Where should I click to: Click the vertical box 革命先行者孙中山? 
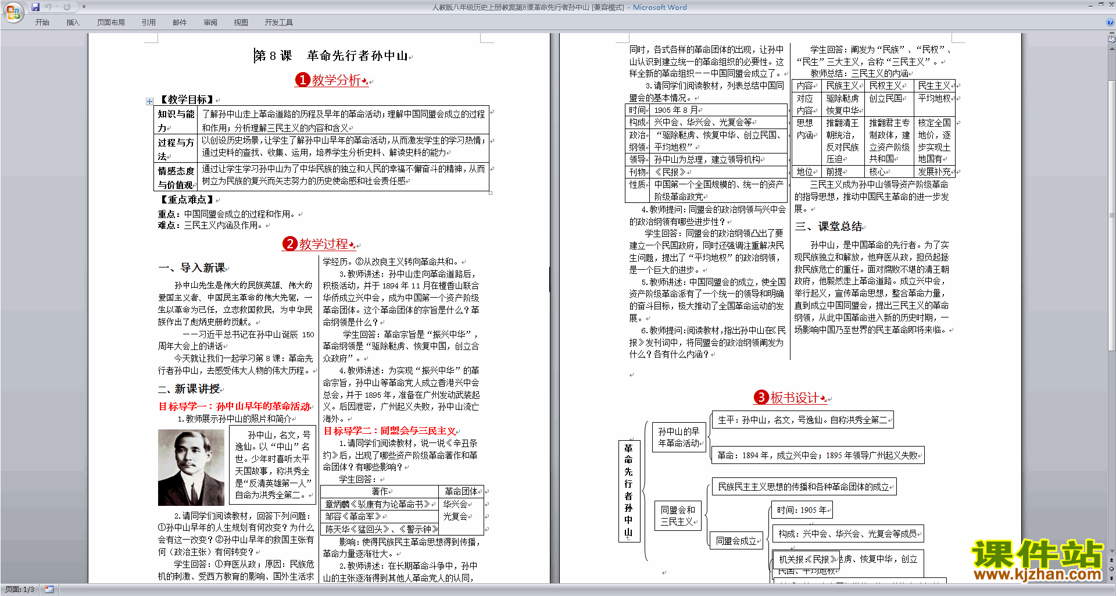(629, 490)
